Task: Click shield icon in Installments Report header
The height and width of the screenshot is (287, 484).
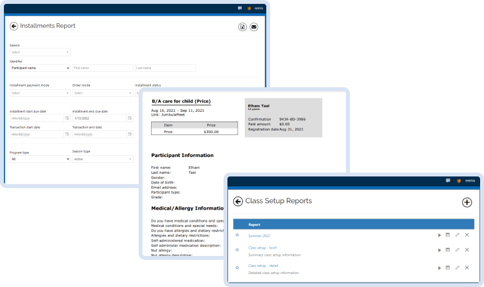Action: (x=249, y=8)
